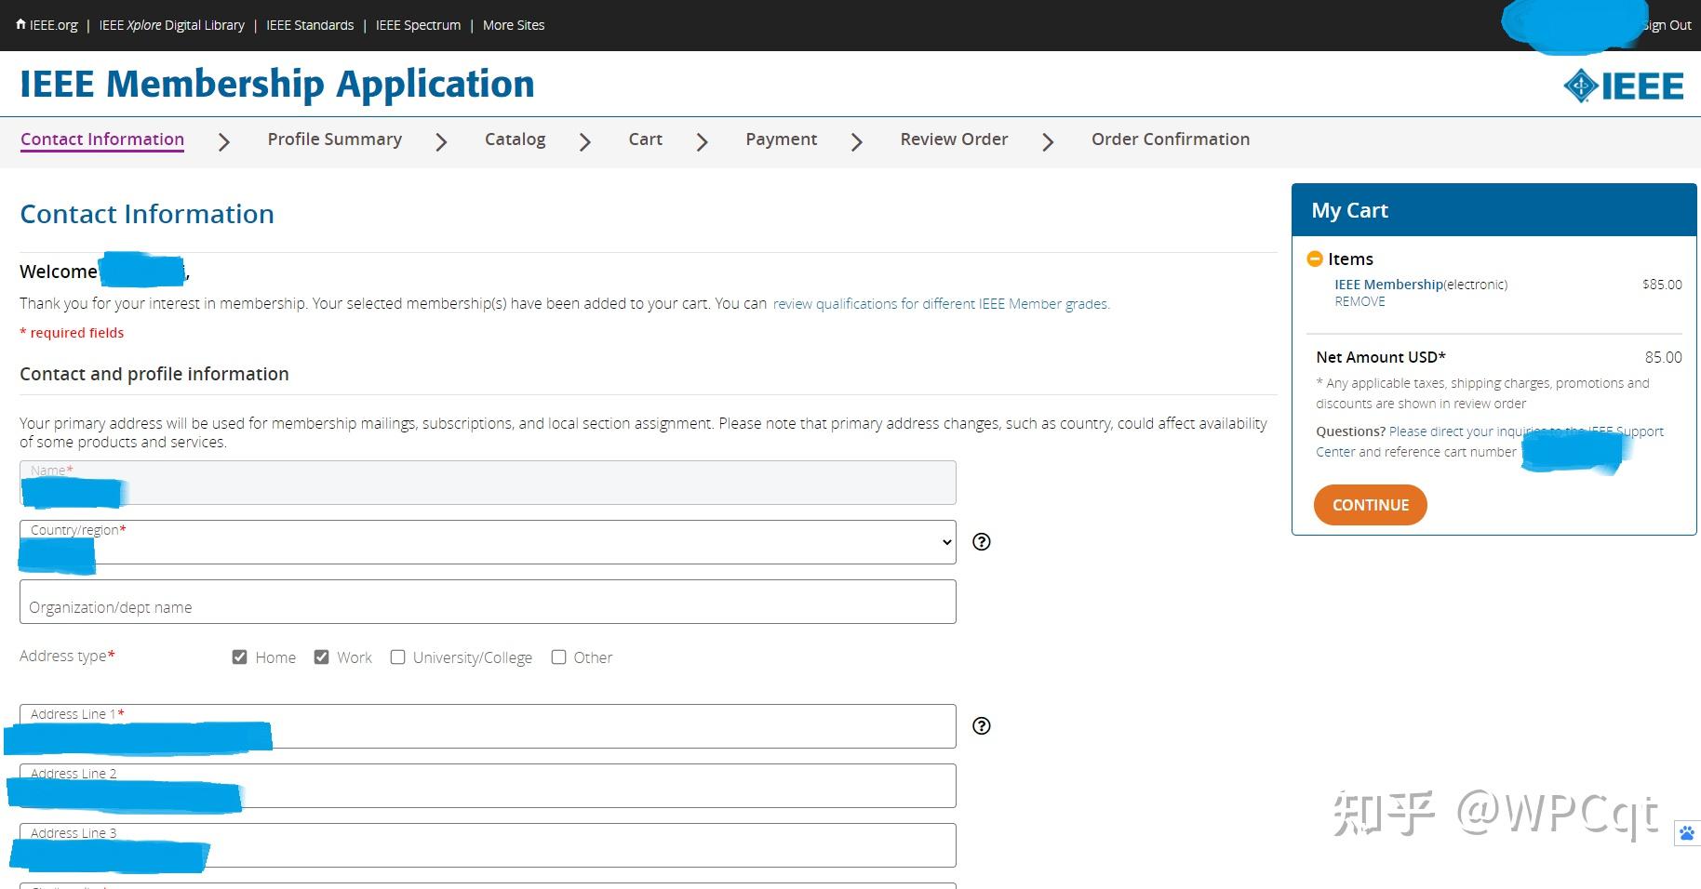Click the help icon beside Address Line 1
The image size is (1701, 889).
(981, 726)
